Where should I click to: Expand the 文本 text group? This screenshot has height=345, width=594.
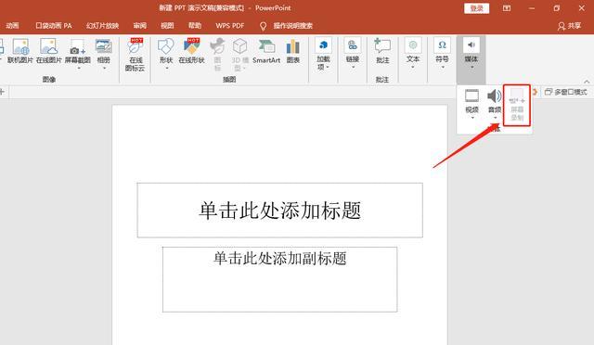click(x=413, y=54)
